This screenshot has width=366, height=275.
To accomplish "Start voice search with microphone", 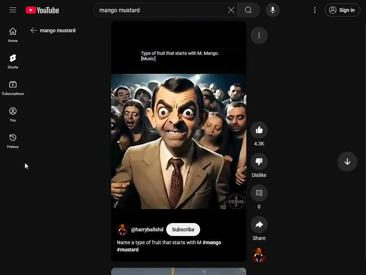I will pos(273,10).
